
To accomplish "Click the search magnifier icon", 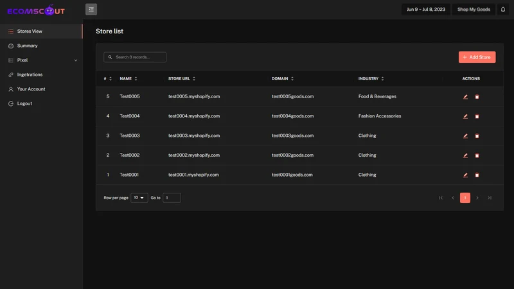I will click(x=110, y=57).
